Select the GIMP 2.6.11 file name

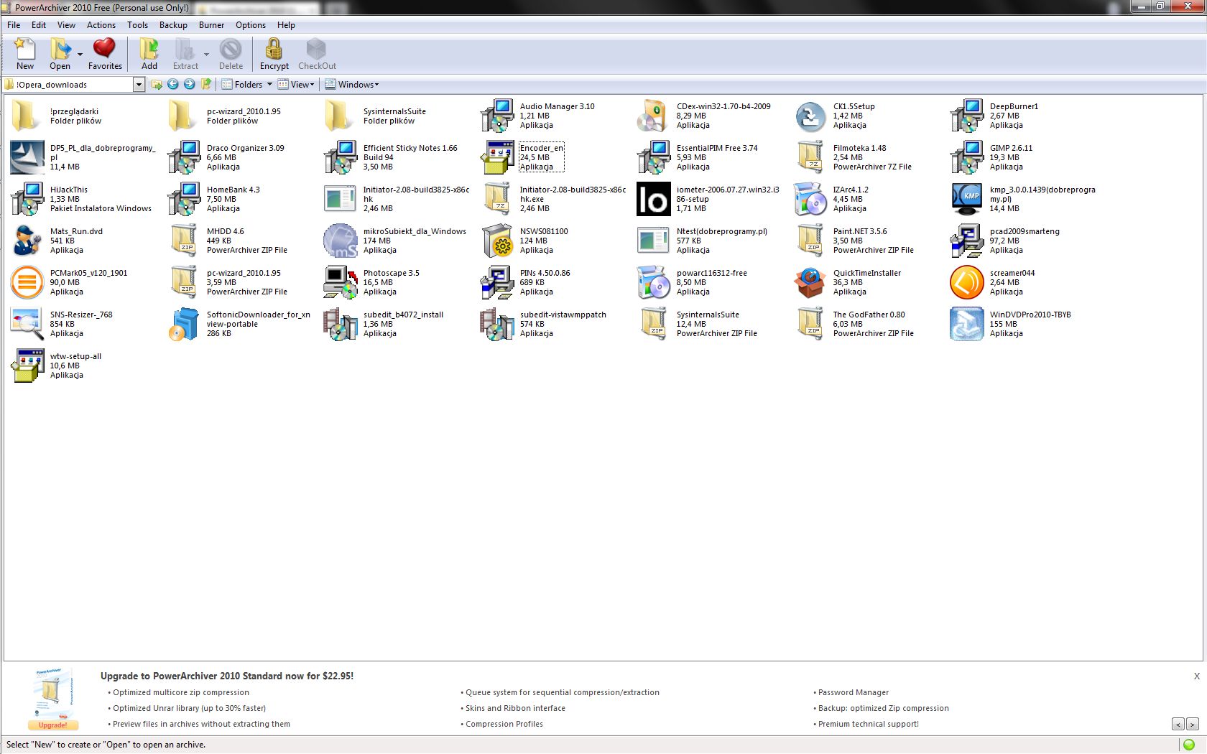1011,148
